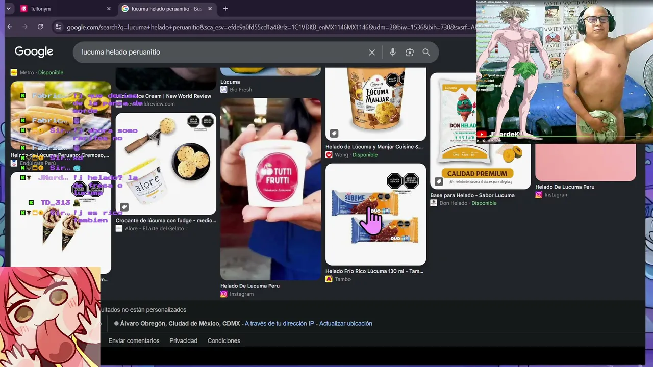Focus the address bar URL
Screen dimensions: 653x367
pyautogui.click(x=271, y=27)
